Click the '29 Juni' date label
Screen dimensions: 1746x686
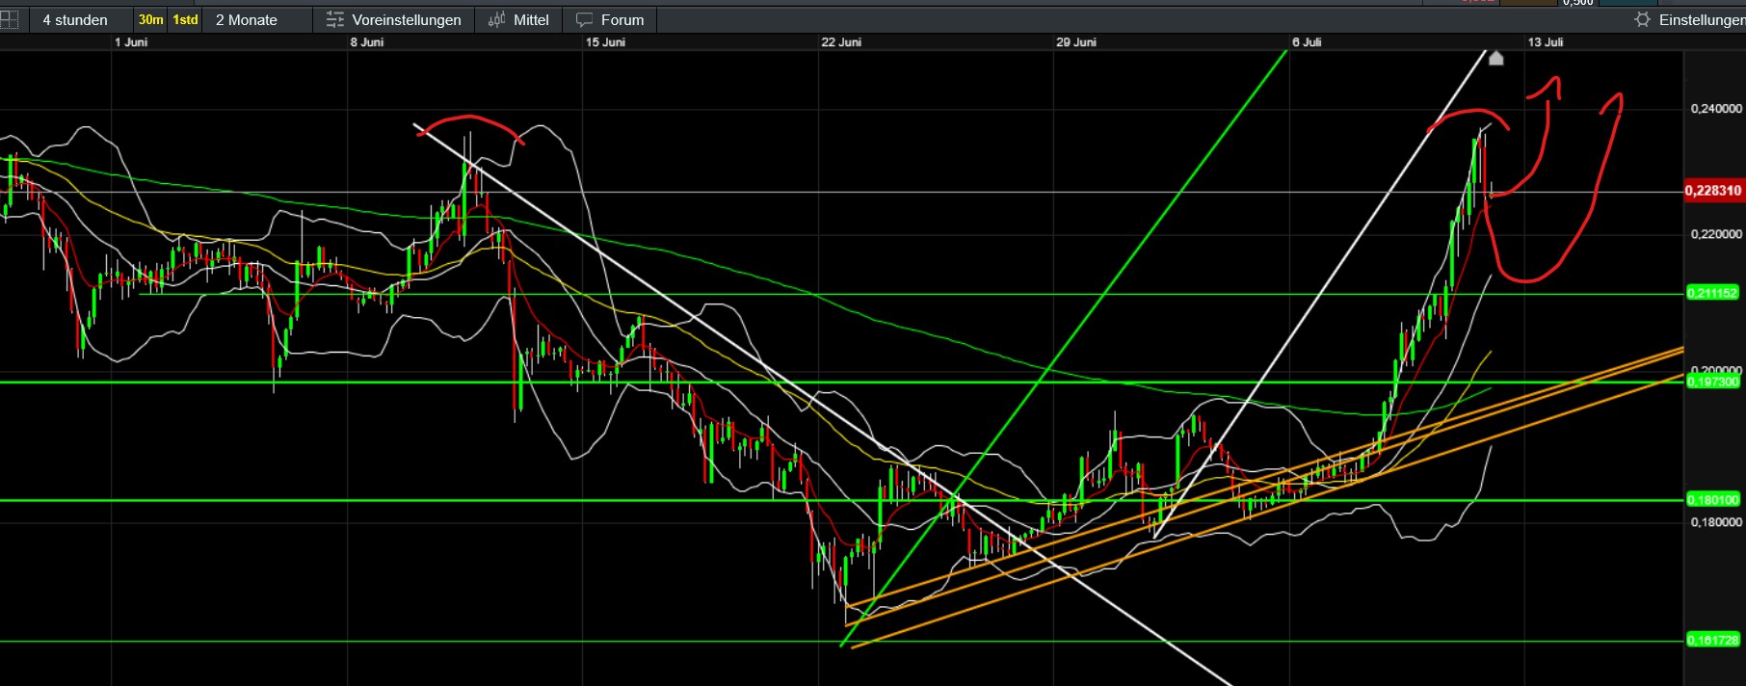[x=1076, y=42]
